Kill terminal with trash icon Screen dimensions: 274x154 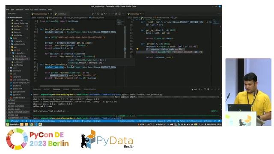(x=208, y=89)
